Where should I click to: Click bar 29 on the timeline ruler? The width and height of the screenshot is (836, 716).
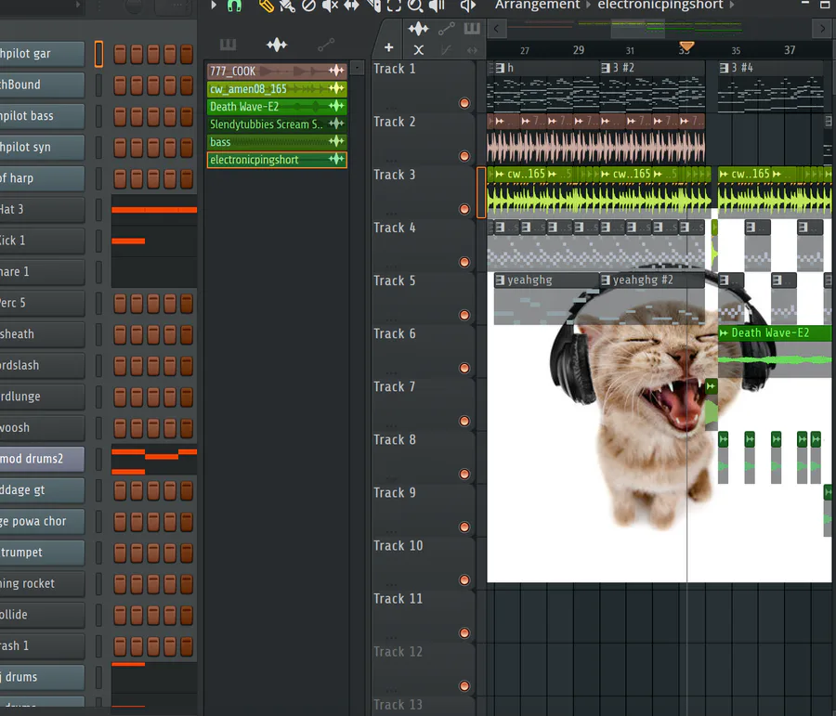(x=579, y=50)
